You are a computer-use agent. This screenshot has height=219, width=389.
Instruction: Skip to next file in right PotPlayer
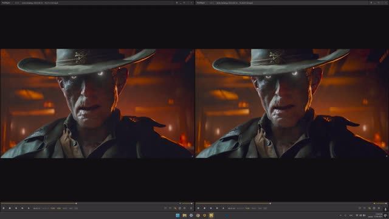217,208
